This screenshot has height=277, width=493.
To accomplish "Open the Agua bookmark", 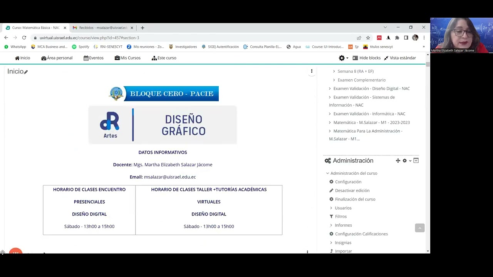I will pos(293,47).
